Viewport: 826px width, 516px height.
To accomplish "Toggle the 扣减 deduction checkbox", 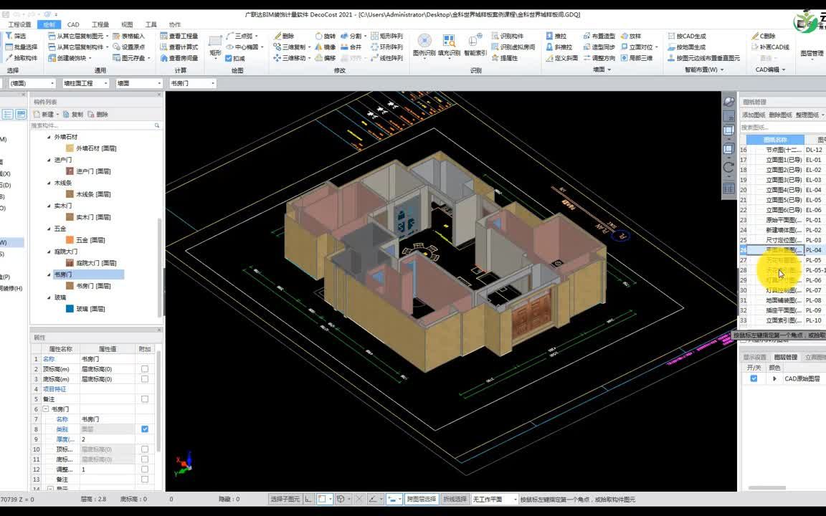I will (229, 59).
